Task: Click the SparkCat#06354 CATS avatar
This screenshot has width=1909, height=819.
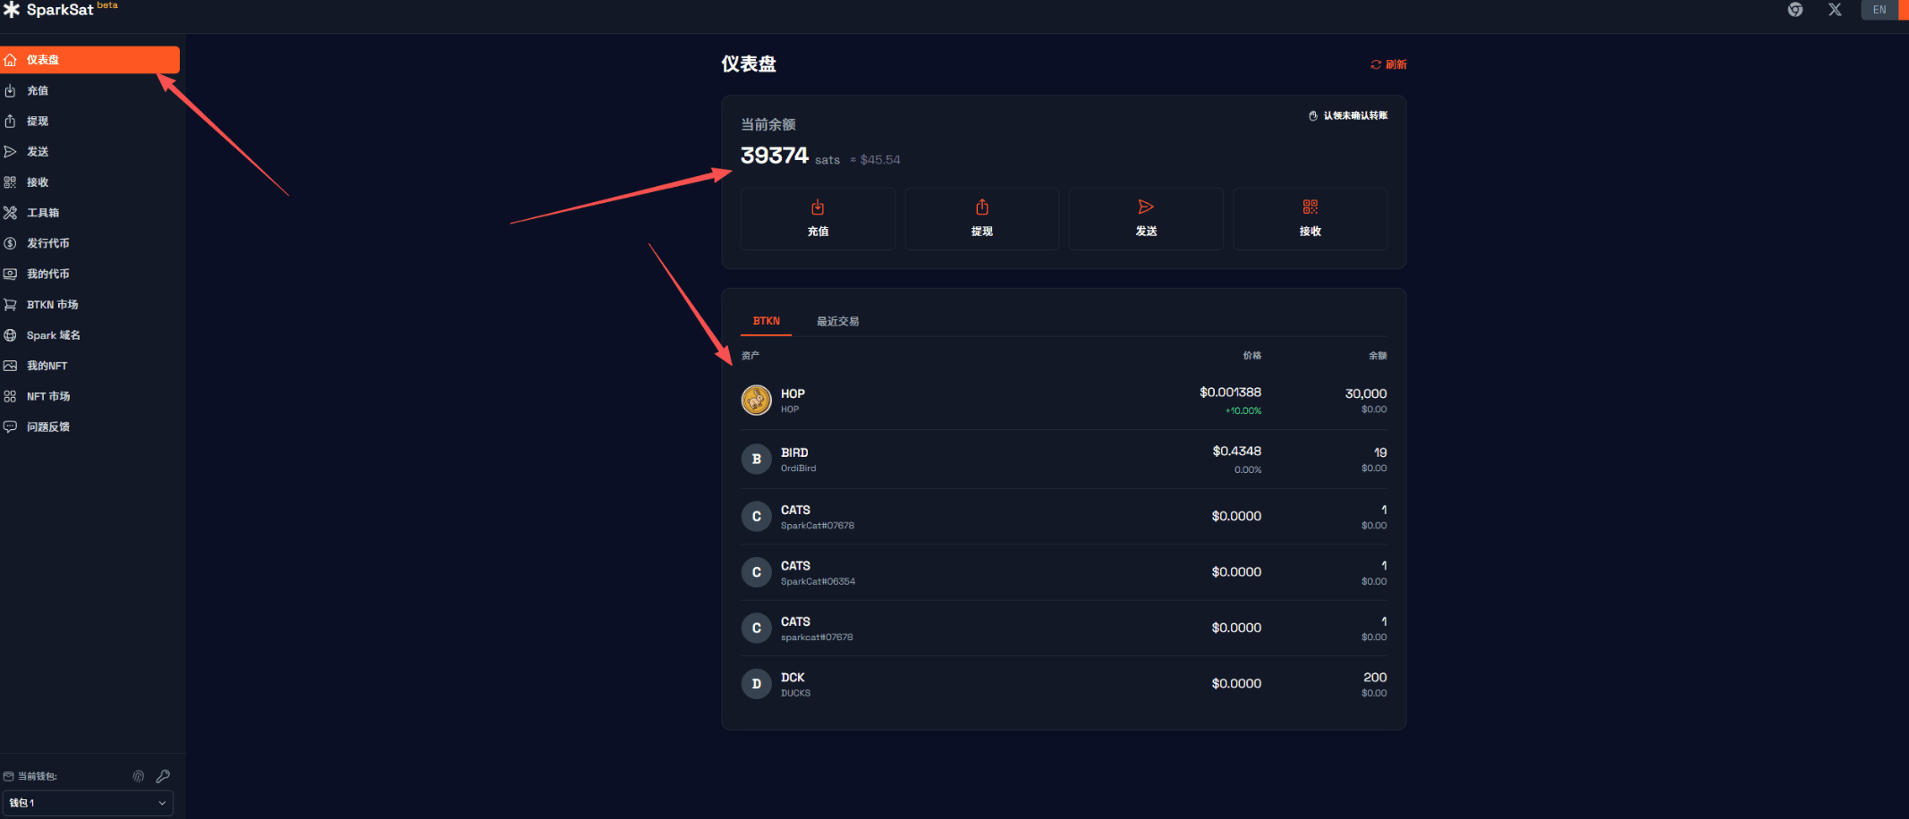Action: pyautogui.click(x=756, y=572)
